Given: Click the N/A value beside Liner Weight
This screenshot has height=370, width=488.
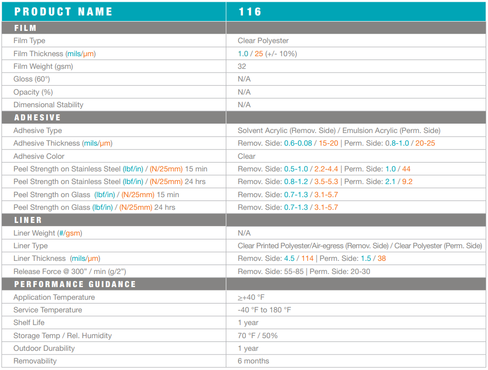Looking at the screenshot, I should [244, 233].
